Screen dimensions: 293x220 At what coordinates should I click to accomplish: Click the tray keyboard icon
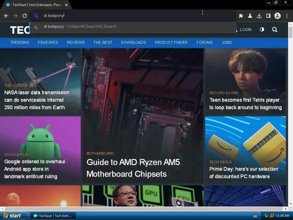(255, 216)
